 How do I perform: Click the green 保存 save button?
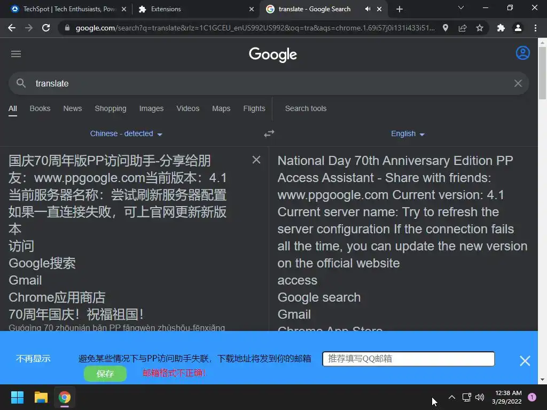click(x=105, y=374)
